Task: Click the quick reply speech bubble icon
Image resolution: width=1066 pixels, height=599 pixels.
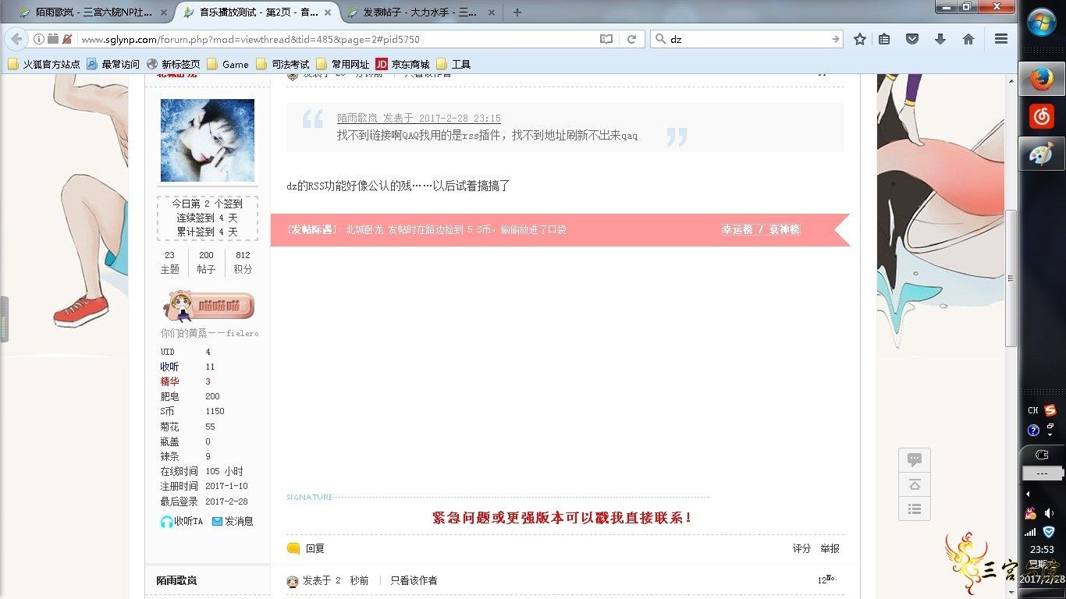Action: click(x=915, y=459)
